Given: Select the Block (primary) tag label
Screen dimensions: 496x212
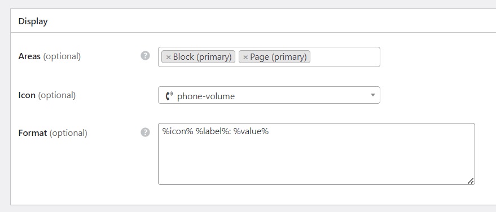Looking at the screenshot, I should click(x=203, y=57).
